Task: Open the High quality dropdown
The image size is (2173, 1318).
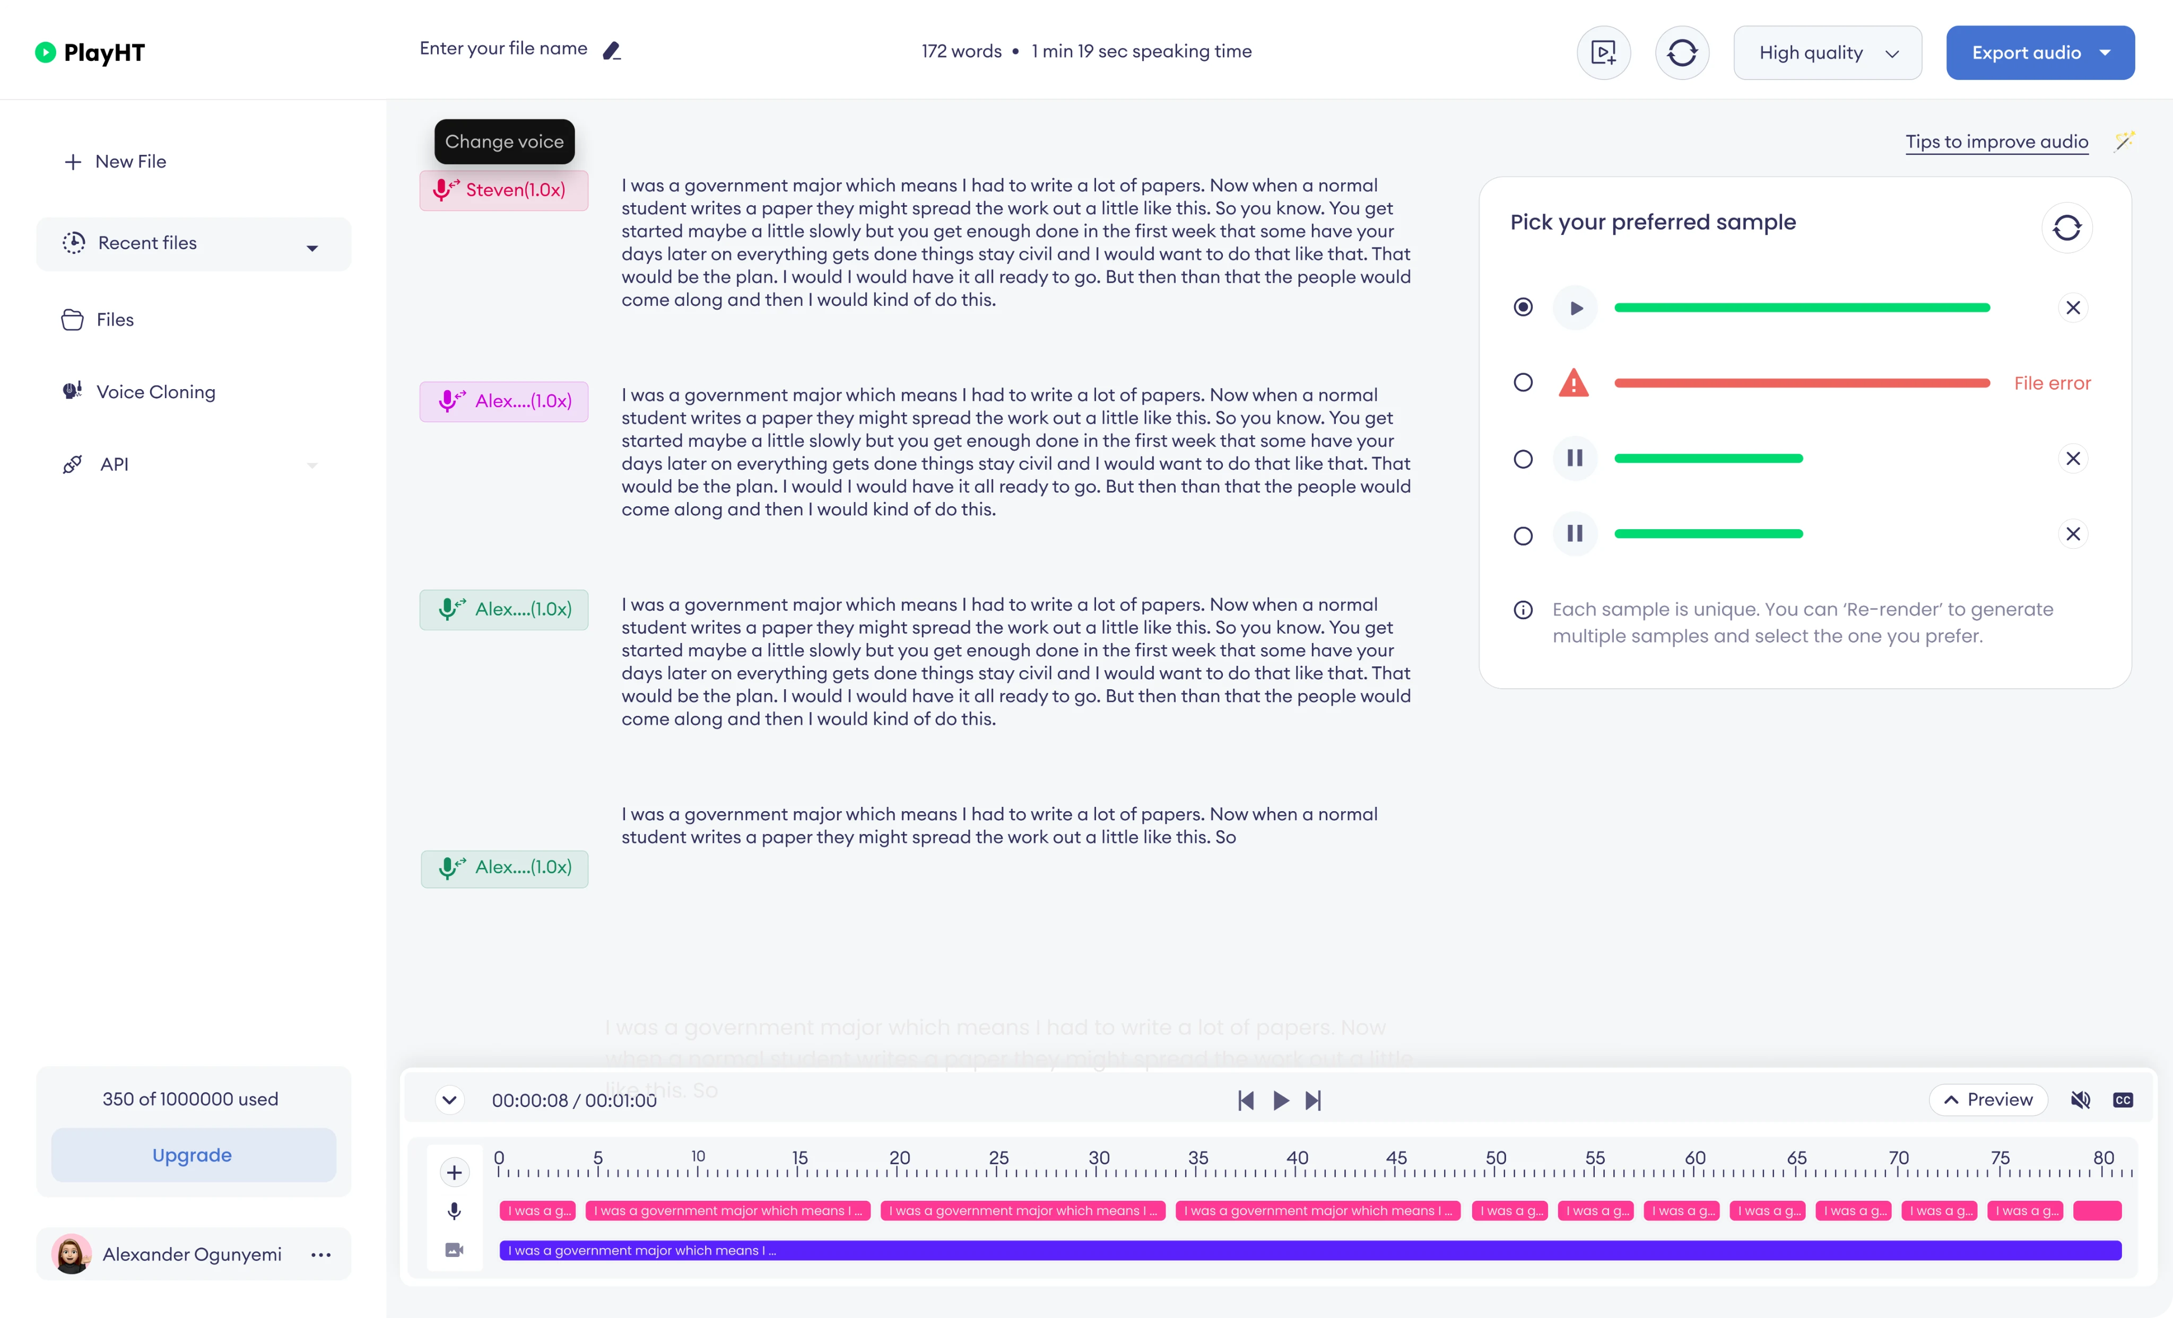Action: (x=1827, y=53)
